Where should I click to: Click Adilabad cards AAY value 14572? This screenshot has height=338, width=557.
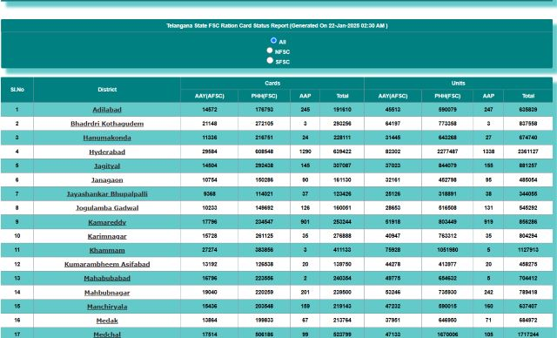click(x=209, y=110)
